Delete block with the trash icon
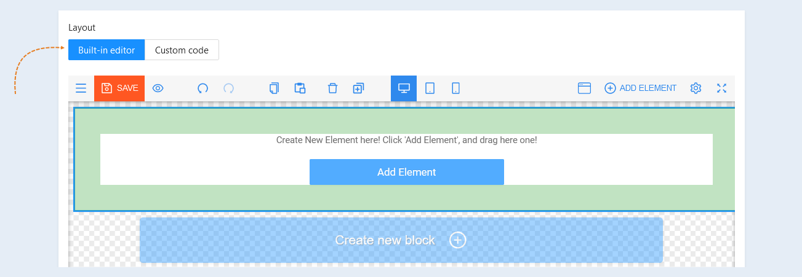This screenshot has width=802, height=277. [332, 88]
